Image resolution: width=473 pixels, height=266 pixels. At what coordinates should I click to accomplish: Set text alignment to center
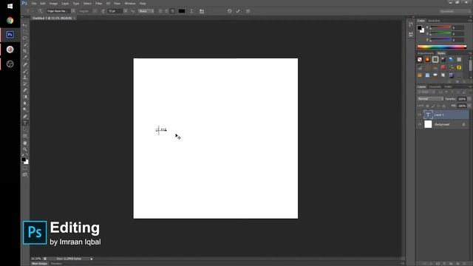coord(166,11)
